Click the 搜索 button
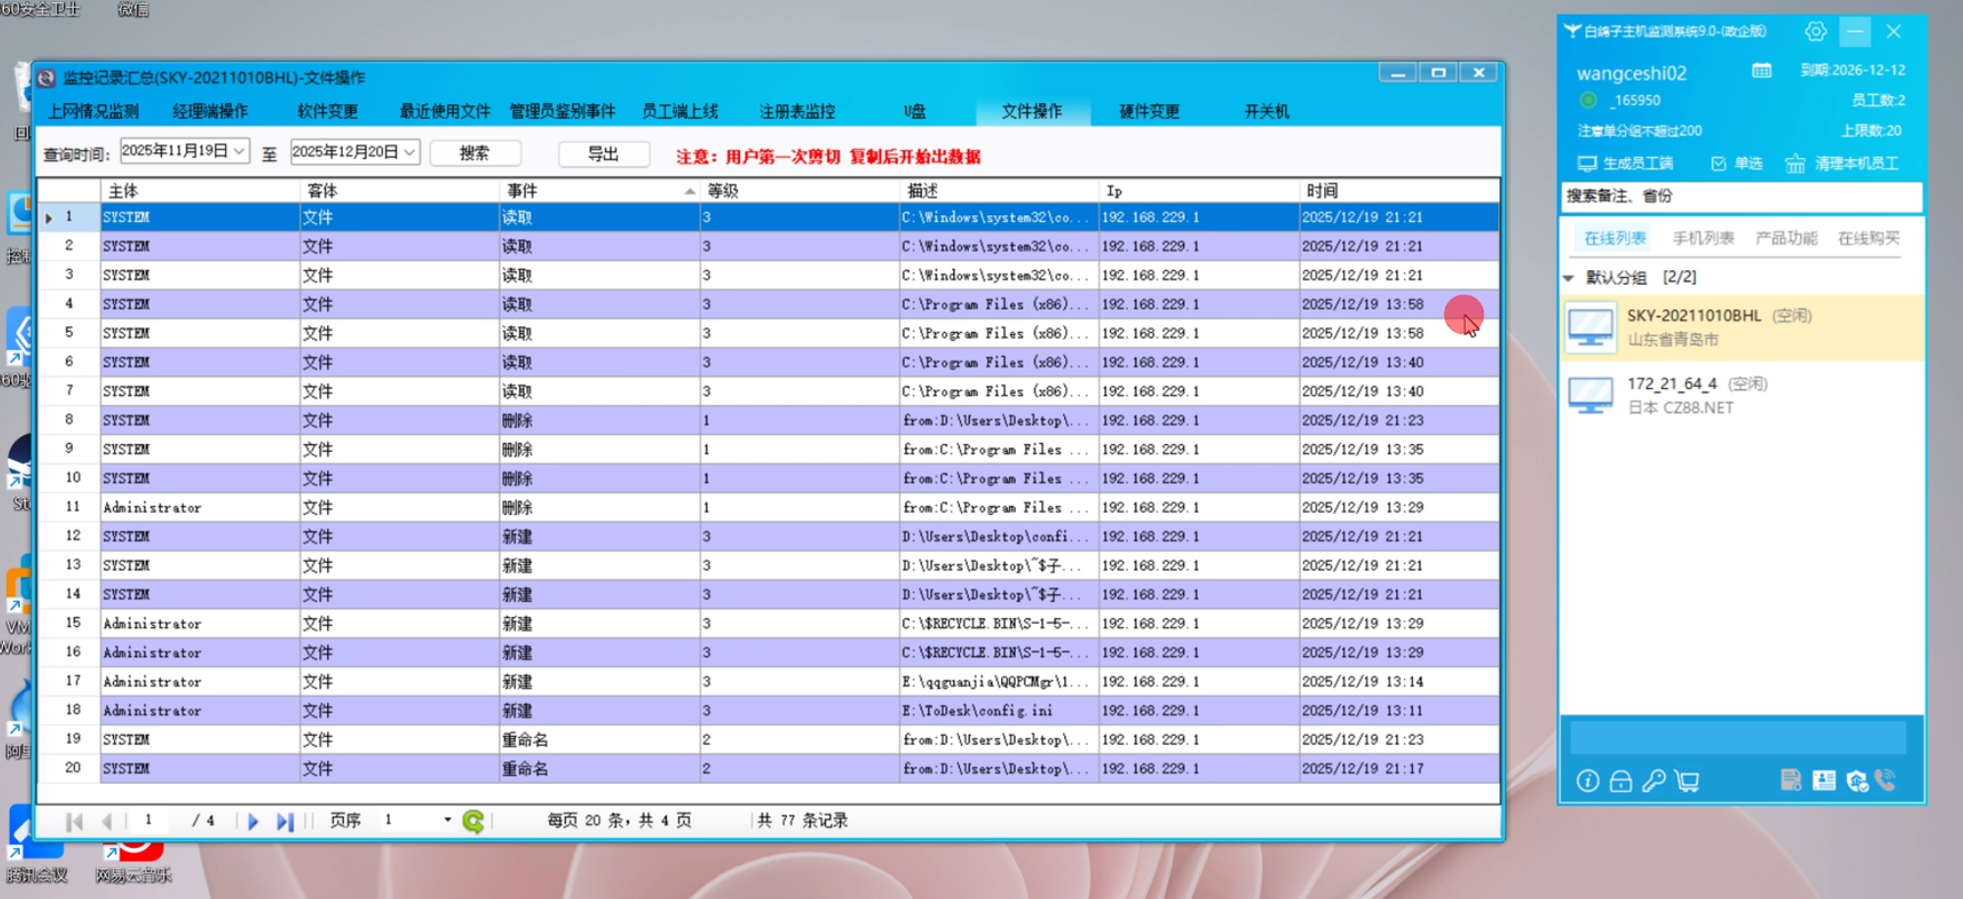The image size is (1963, 899). coord(475,153)
